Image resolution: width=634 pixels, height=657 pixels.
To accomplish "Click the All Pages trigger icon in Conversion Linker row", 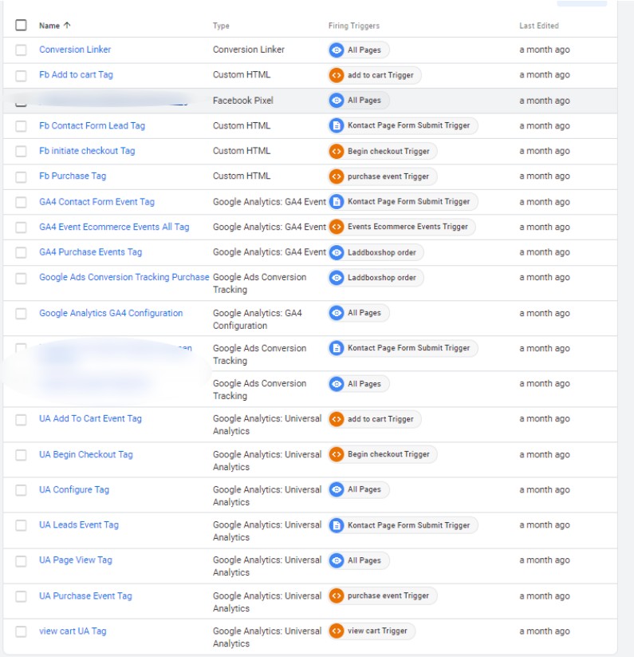I will (337, 49).
